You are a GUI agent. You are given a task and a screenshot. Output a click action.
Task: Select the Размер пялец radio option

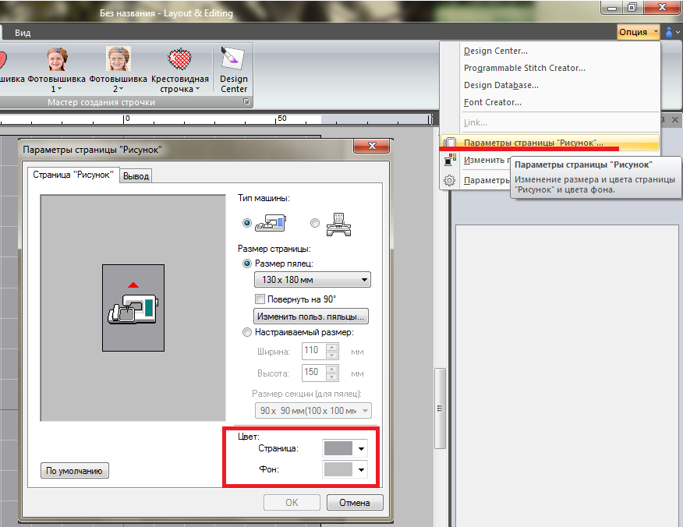coord(247,263)
